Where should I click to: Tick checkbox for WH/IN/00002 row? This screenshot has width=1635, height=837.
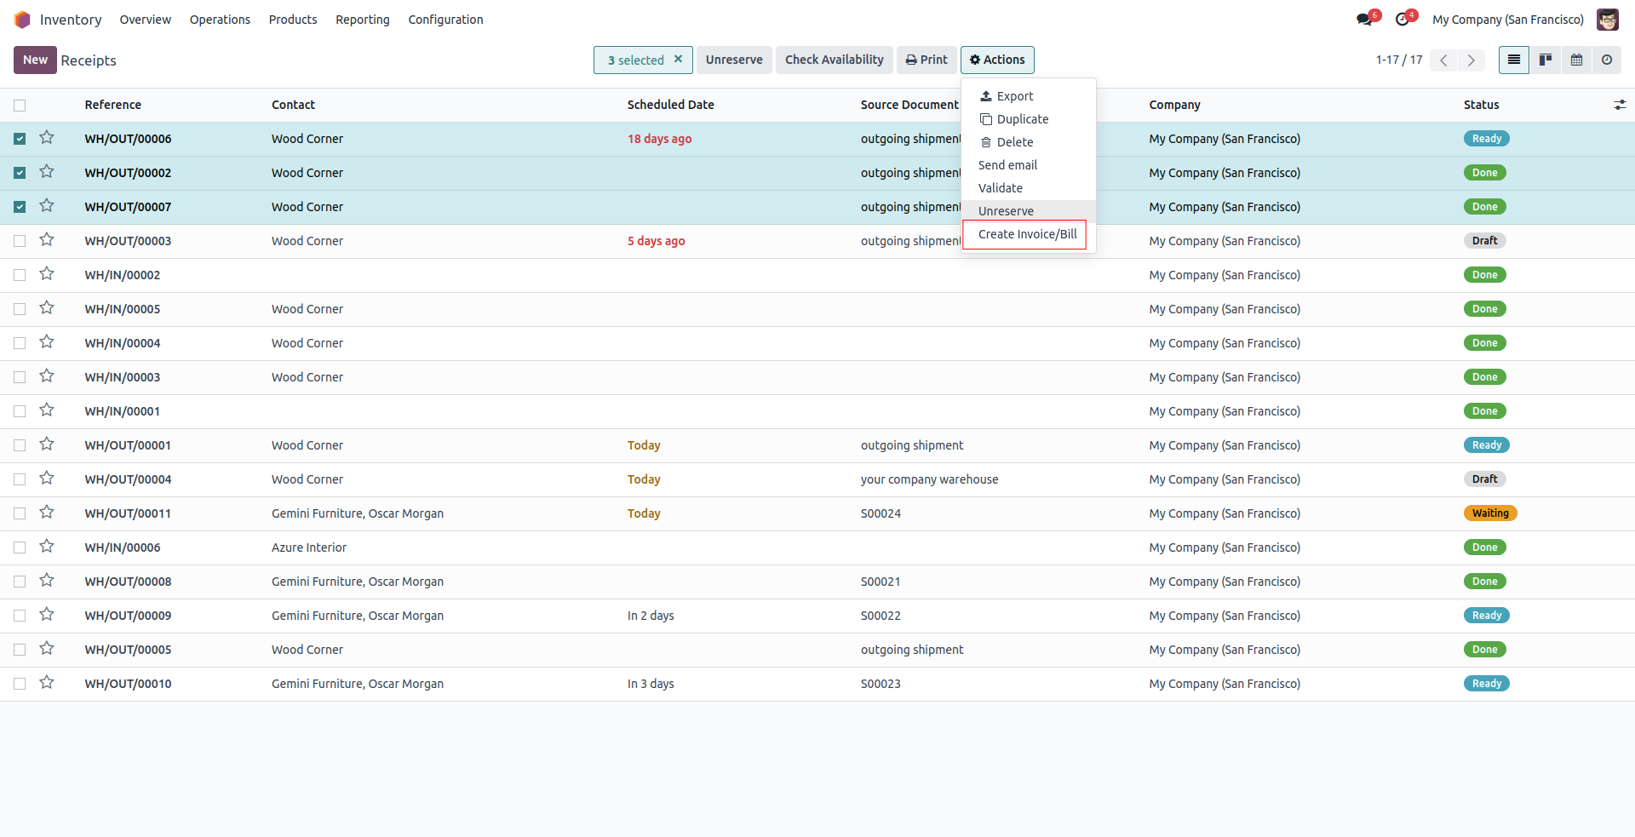20,275
